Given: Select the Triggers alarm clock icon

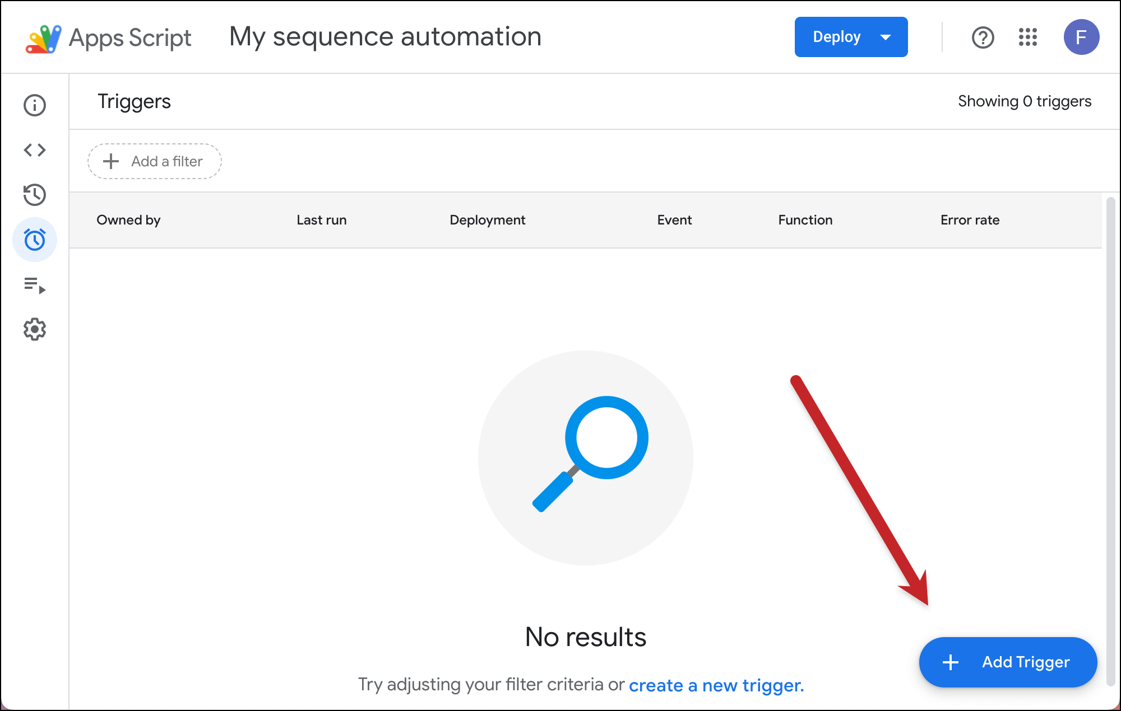Looking at the screenshot, I should (35, 240).
